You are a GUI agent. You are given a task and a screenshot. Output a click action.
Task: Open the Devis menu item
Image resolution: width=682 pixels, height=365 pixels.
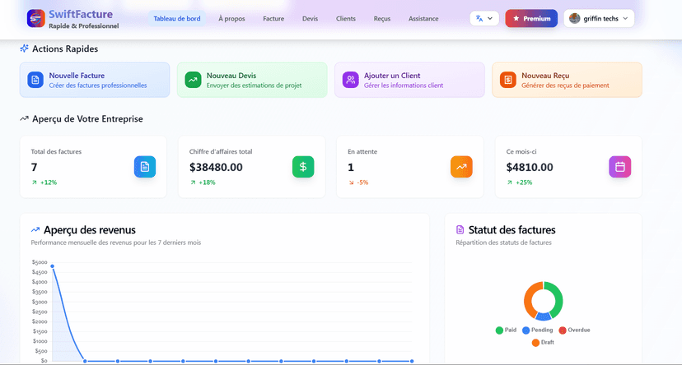(x=311, y=19)
